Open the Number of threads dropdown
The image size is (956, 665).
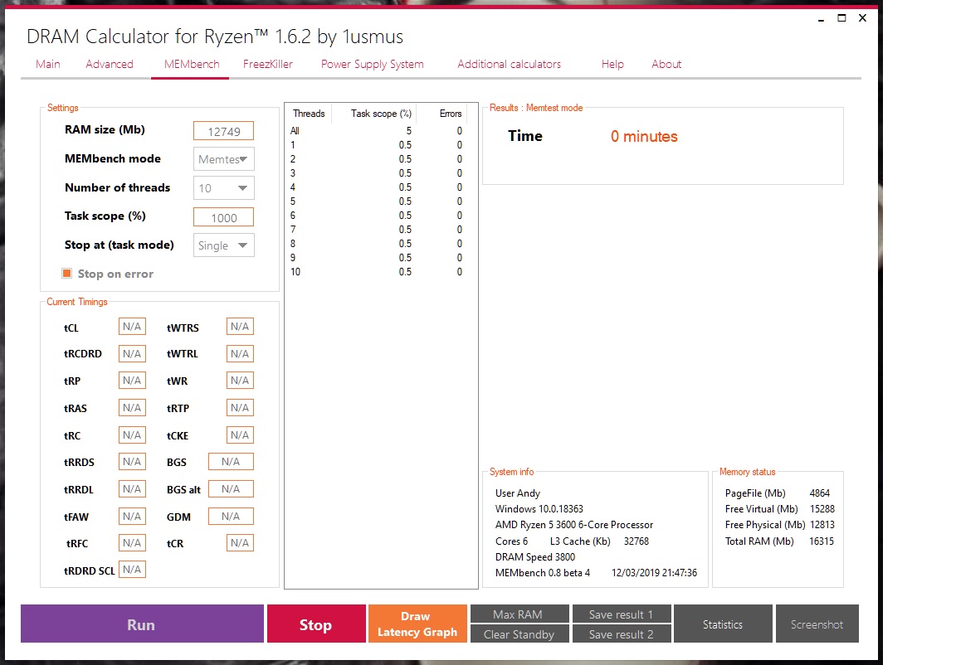click(x=223, y=188)
